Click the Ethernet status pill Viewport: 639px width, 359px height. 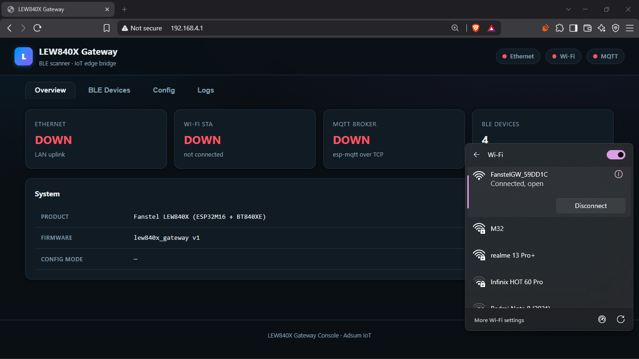pyautogui.click(x=518, y=57)
